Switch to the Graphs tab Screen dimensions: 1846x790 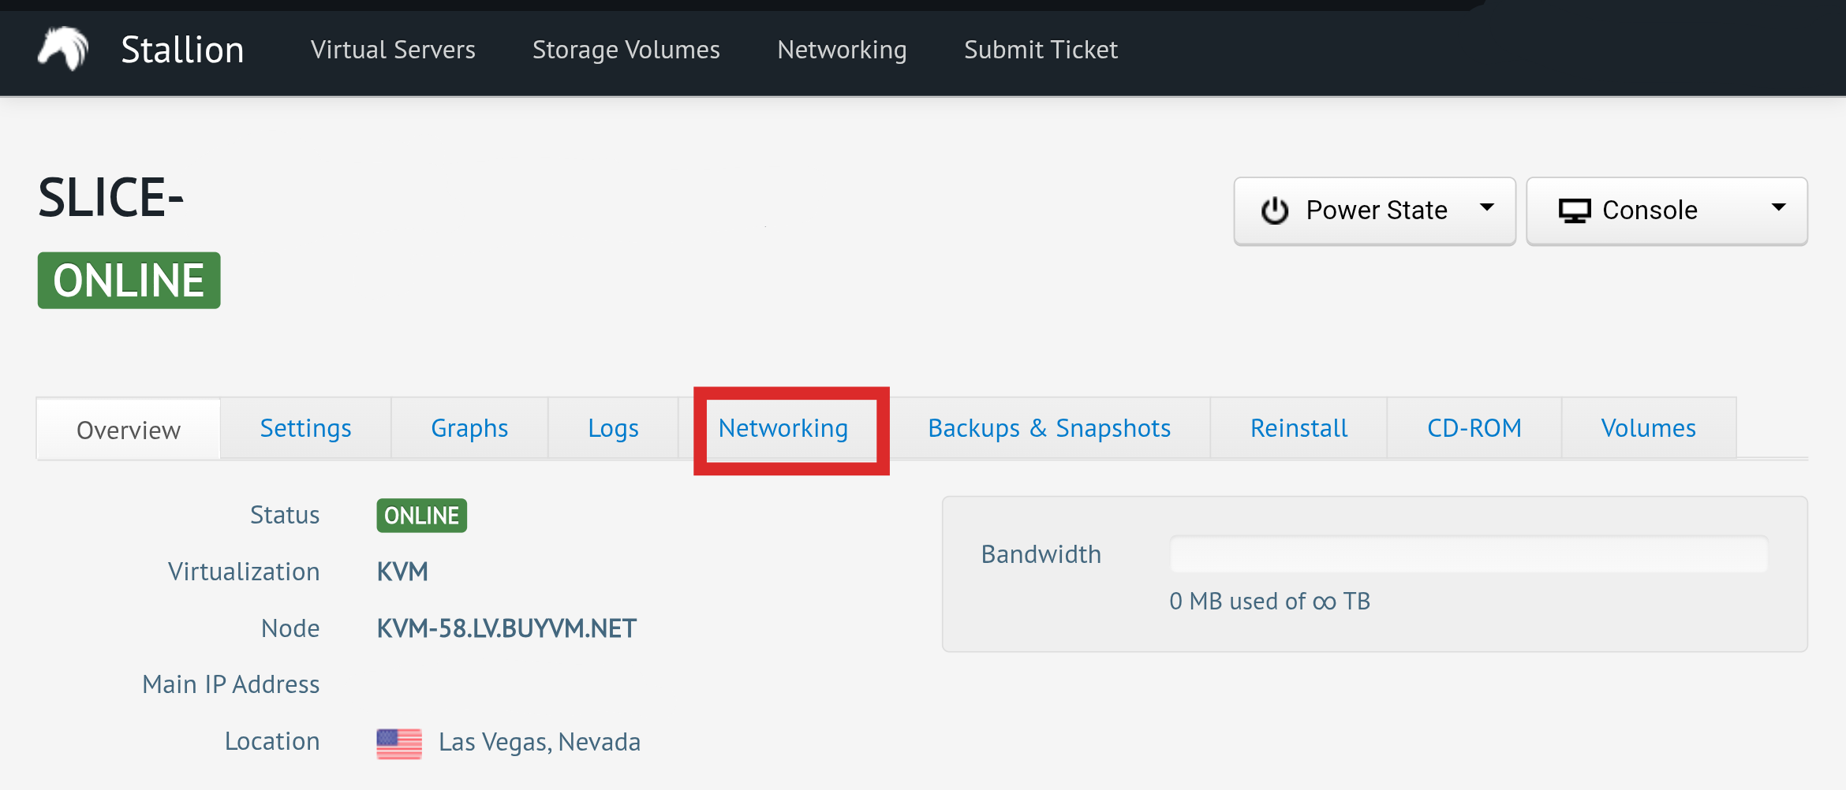click(469, 428)
